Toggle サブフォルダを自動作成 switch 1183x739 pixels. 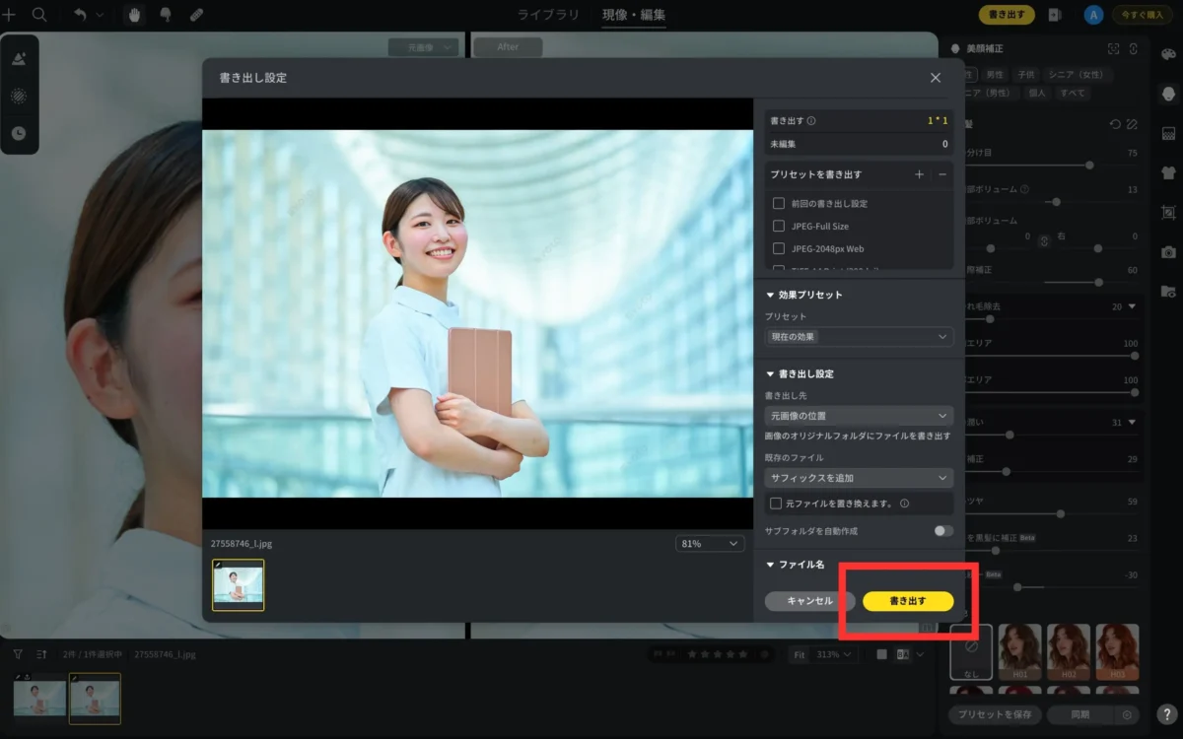943,531
